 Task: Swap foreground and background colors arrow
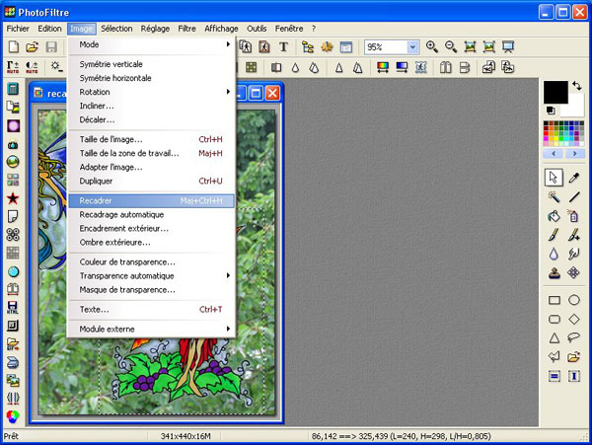pos(576,86)
